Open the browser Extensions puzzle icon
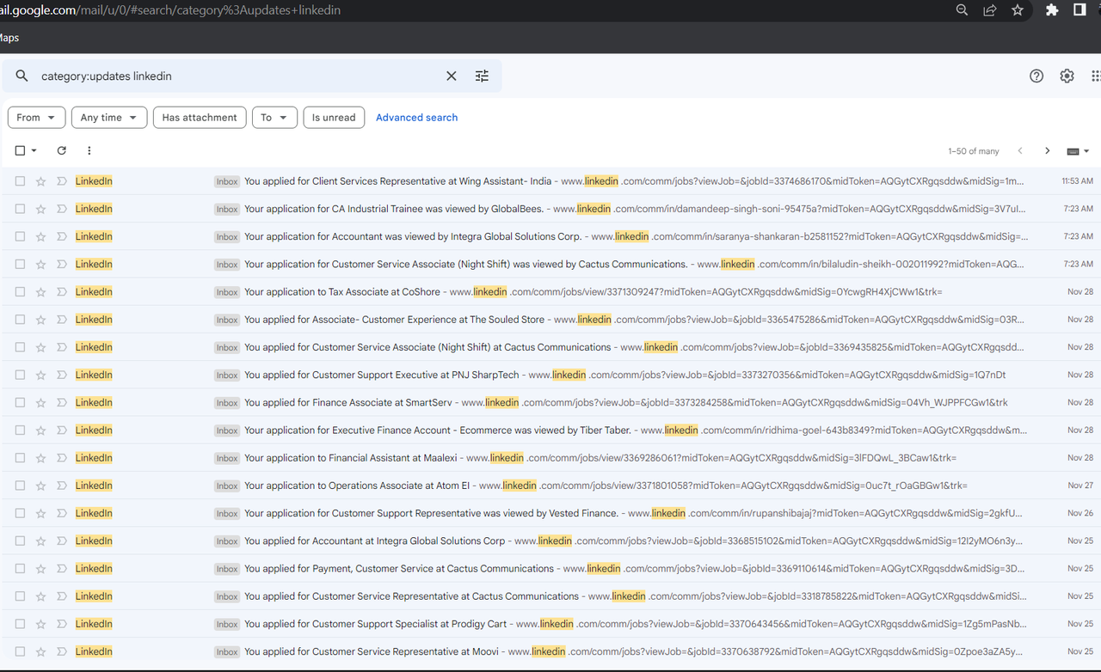 point(1051,10)
